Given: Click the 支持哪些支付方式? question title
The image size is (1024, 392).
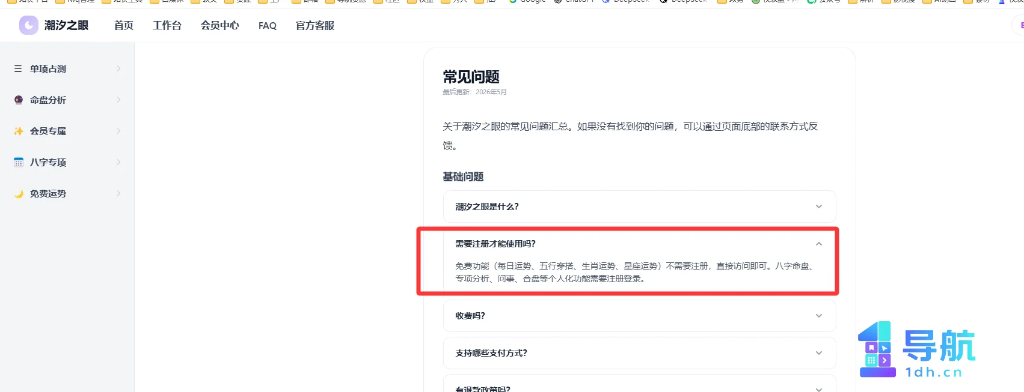Looking at the screenshot, I should [x=491, y=353].
